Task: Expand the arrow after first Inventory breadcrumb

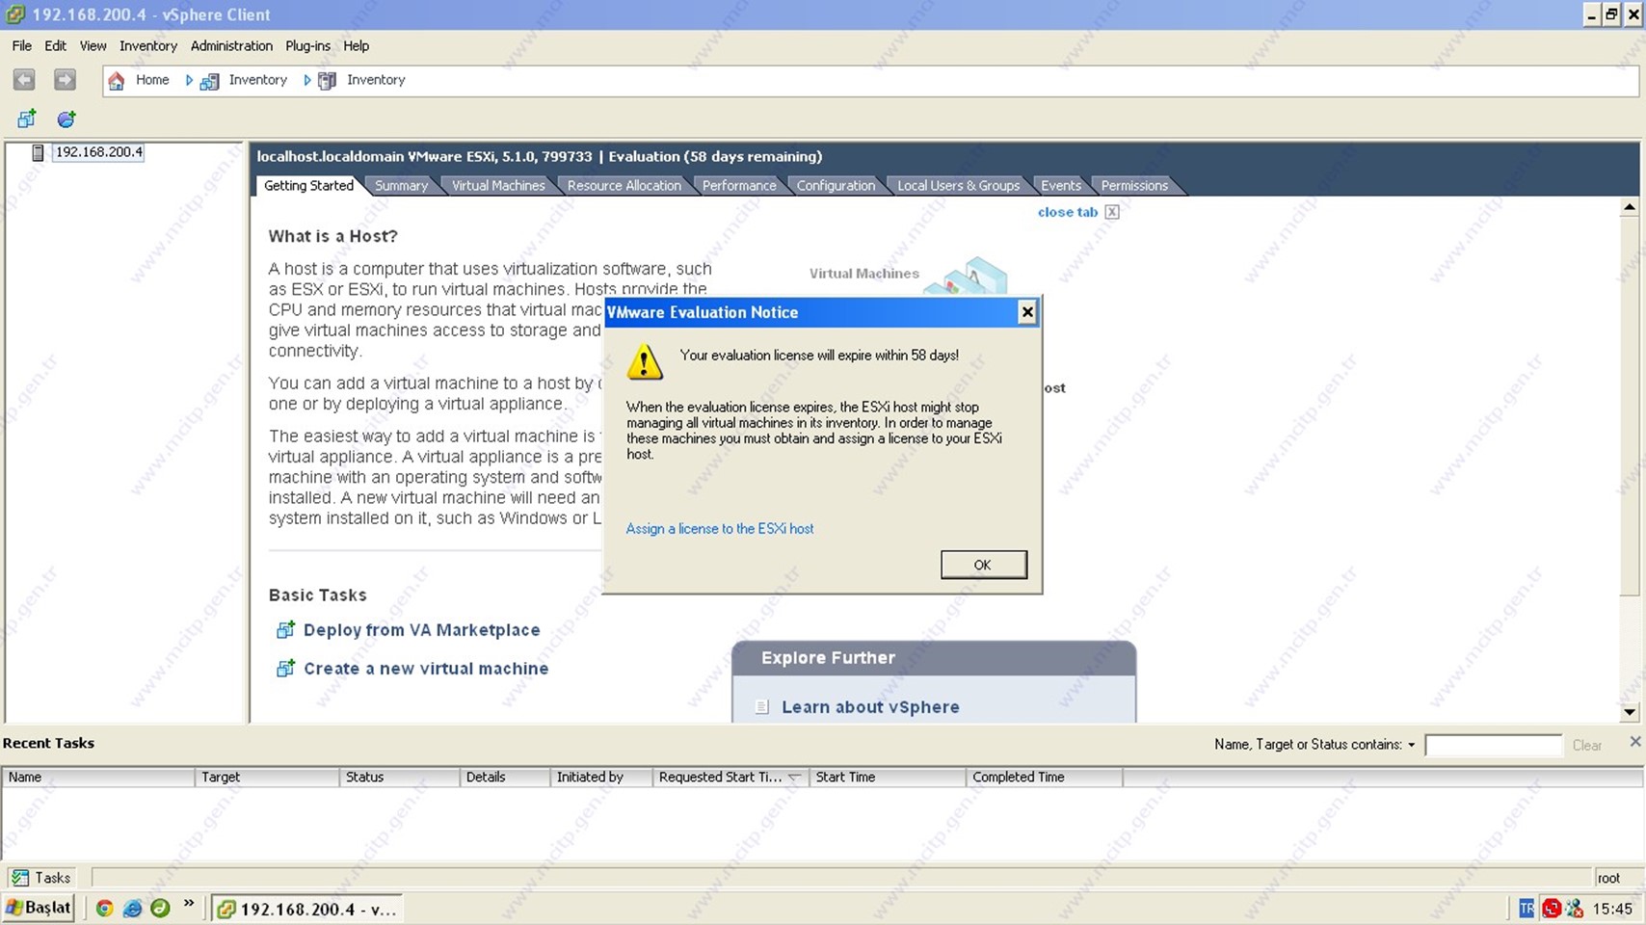Action: tap(306, 80)
